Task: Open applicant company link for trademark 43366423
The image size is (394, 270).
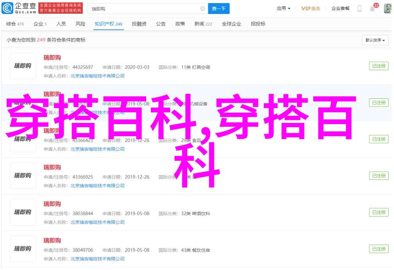Action: coord(97,149)
